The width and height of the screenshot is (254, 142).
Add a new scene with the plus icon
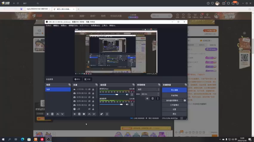pyautogui.click(x=47, y=114)
